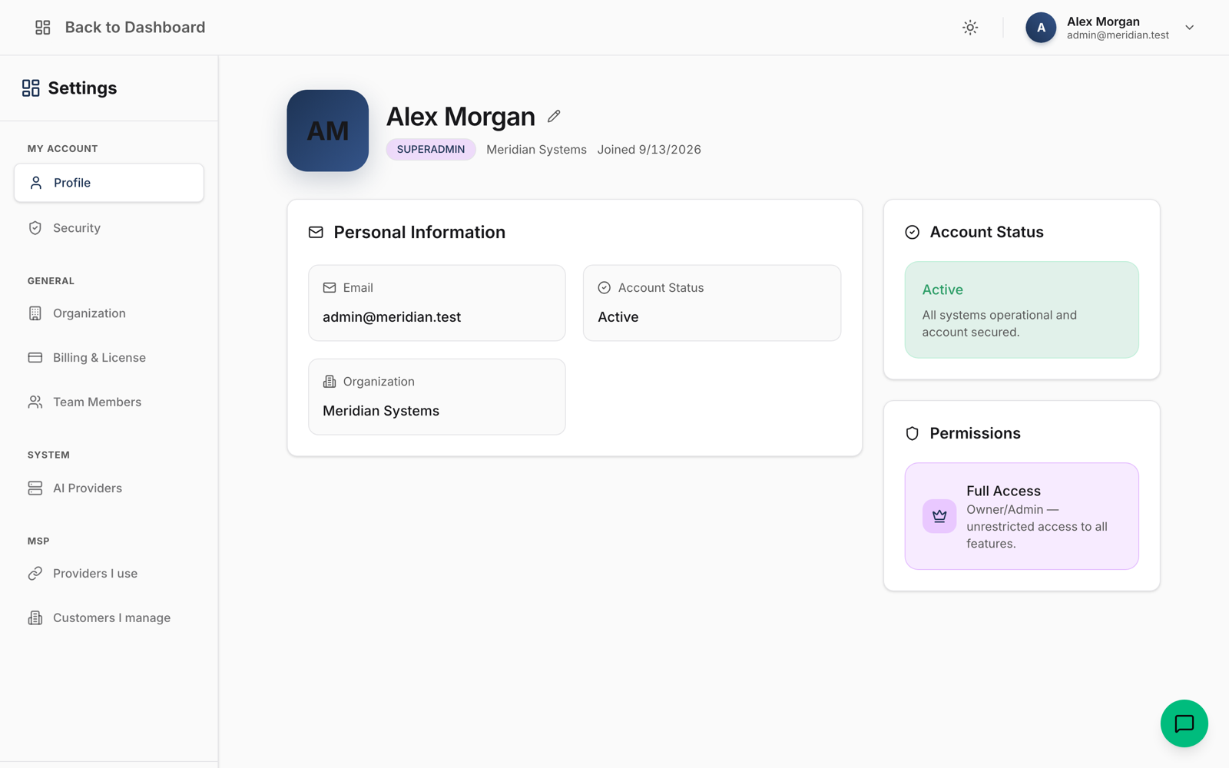Click the SUPERADMIN role badge
Image resolution: width=1229 pixels, height=768 pixels.
(431, 150)
